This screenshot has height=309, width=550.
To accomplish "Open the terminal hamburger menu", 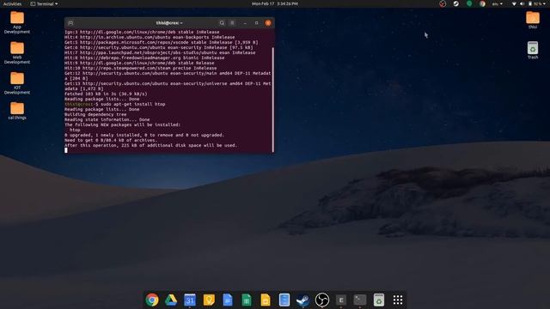I will click(x=232, y=23).
